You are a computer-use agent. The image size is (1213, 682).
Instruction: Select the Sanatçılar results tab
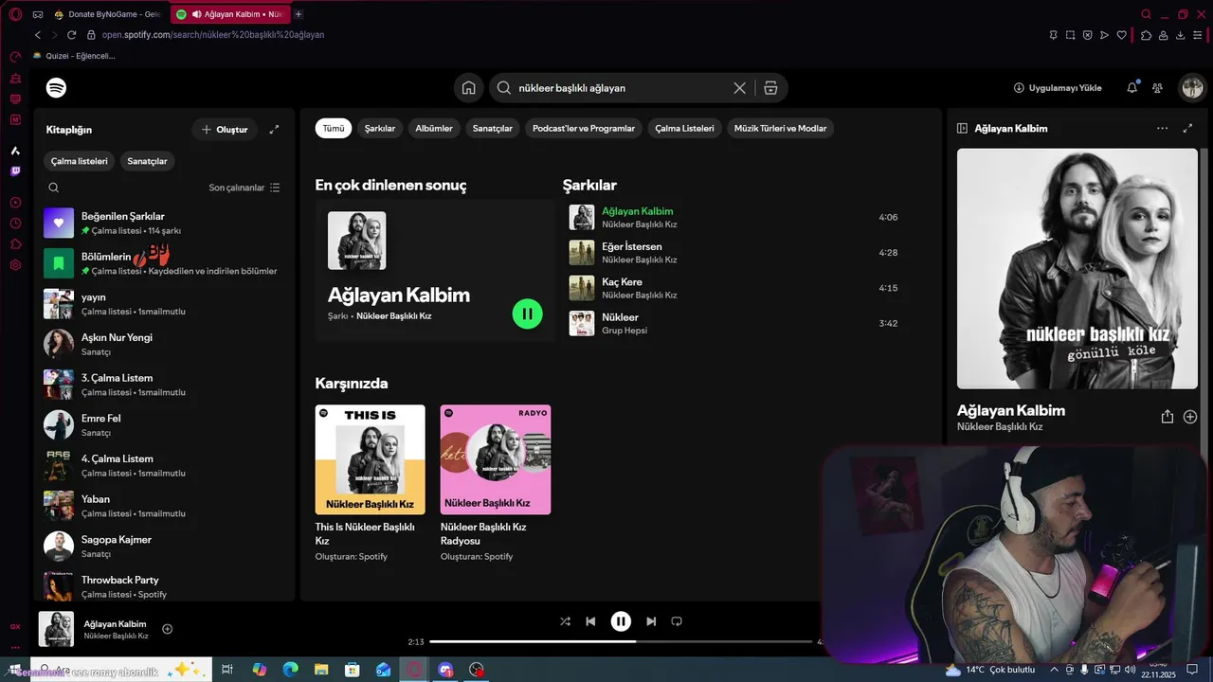[x=493, y=128]
